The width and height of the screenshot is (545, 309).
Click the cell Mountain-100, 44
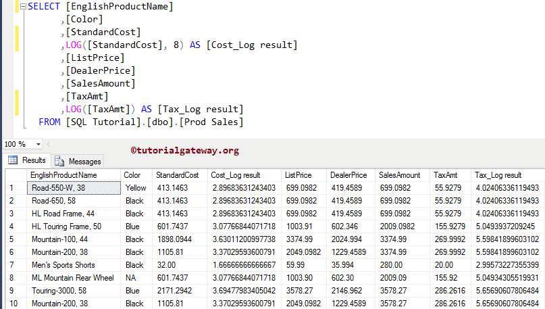pos(74,239)
